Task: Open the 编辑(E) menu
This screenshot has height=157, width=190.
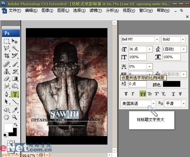Action: [31, 10]
